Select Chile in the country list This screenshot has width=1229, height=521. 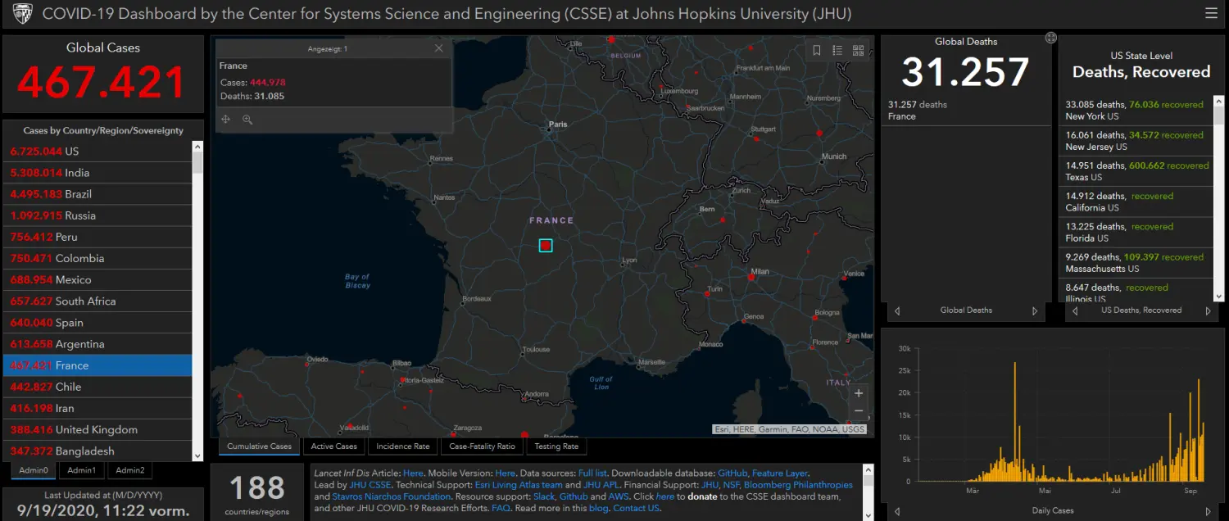(x=98, y=387)
